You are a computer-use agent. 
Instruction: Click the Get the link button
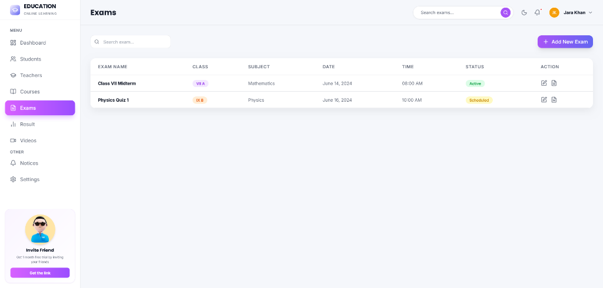pos(40,273)
